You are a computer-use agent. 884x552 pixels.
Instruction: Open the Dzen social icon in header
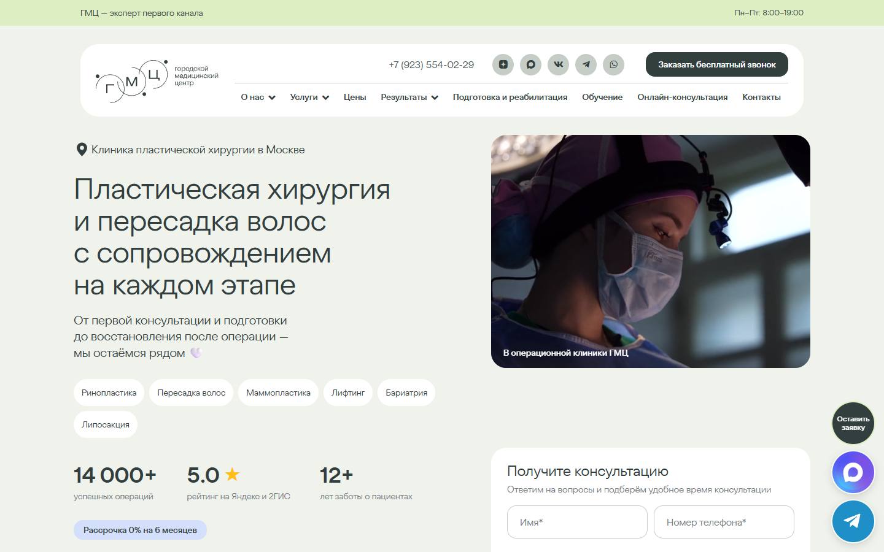(x=503, y=64)
